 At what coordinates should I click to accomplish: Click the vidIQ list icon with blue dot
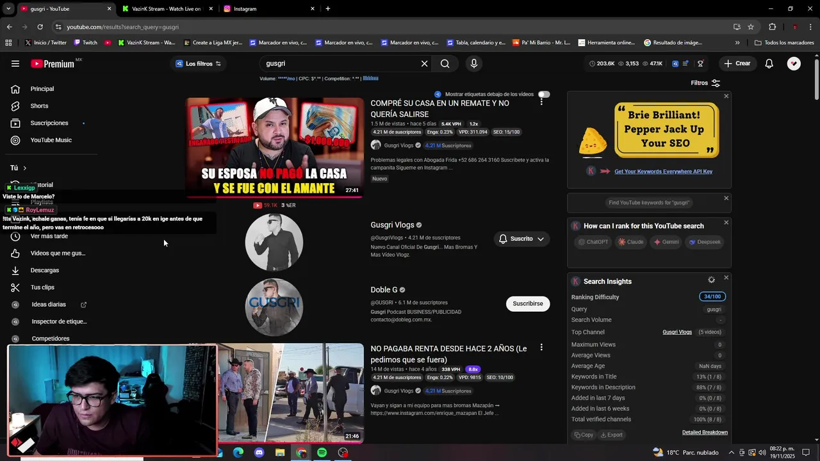pos(686,63)
